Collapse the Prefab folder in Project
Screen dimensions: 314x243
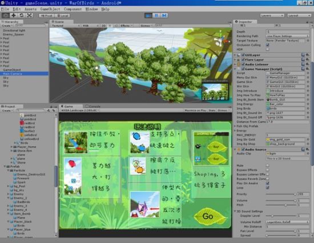pyautogui.click(x=5, y=167)
